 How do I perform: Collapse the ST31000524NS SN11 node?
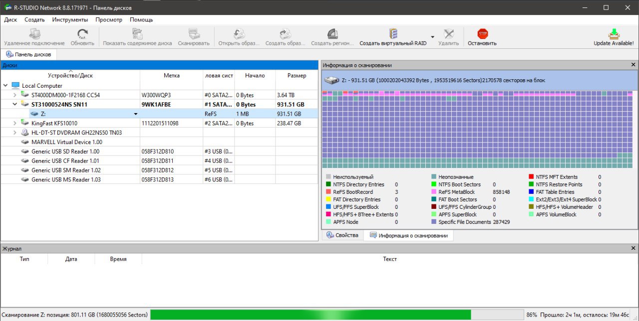(x=15, y=105)
